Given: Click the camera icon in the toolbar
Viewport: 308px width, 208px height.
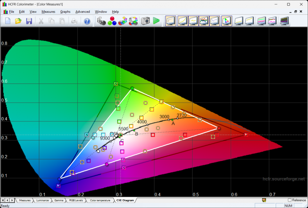Looking at the screenshot, I should (145, 21).
